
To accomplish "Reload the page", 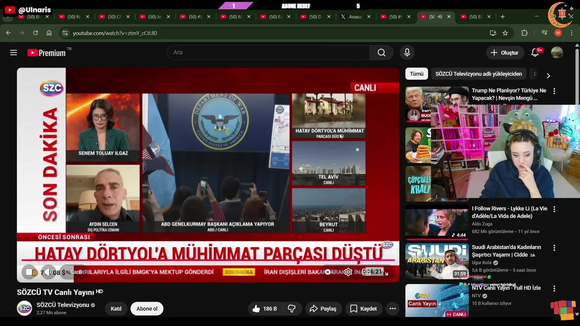I will coord(35,33).
